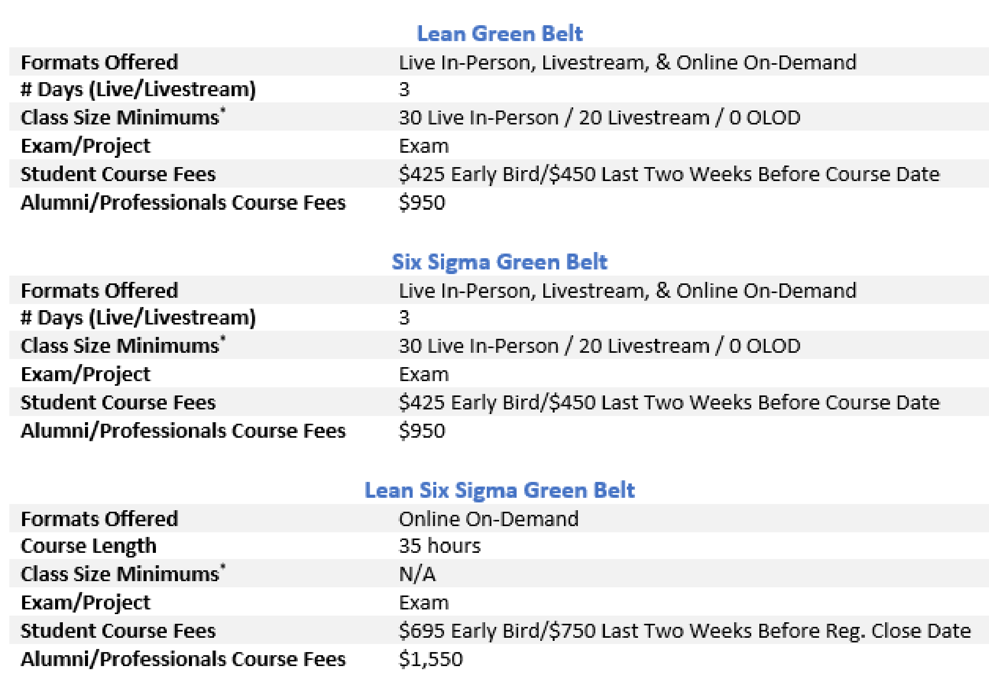
Task: Click the Lean Green Belt heading
Action: pyautogui.click(x=499, y=34)
